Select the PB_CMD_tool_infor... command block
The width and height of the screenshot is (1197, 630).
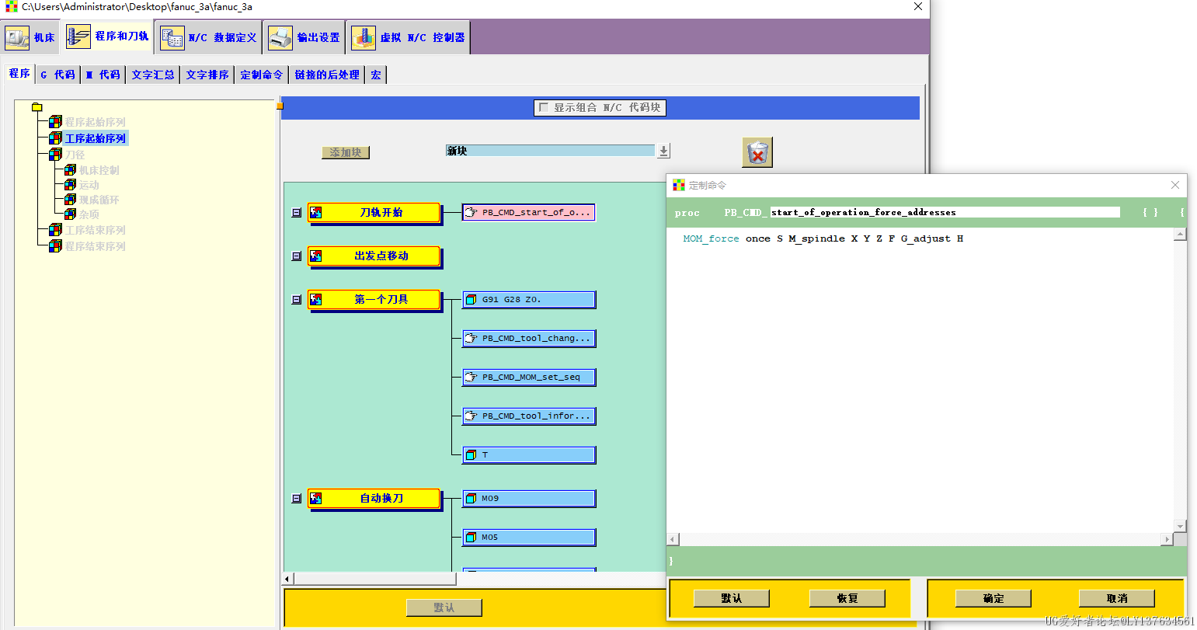point(529,416)
